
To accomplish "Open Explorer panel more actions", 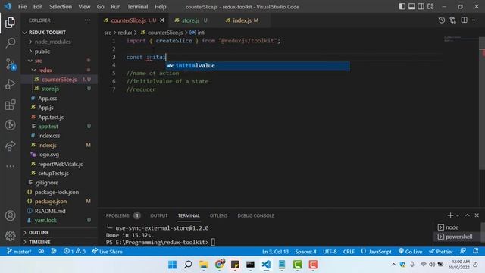I will 88,20.
